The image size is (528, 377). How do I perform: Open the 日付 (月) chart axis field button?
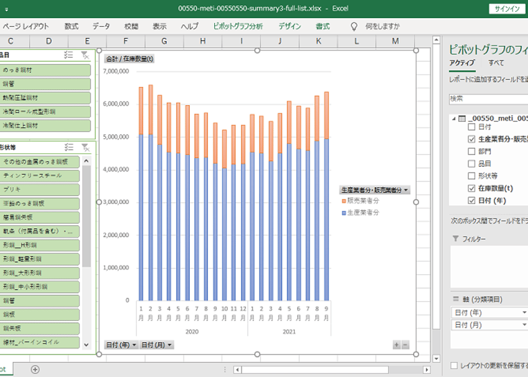point(157,344)
